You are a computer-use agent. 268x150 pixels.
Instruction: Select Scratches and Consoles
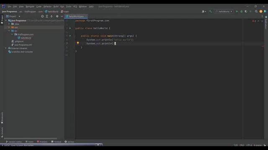(21, 52)
